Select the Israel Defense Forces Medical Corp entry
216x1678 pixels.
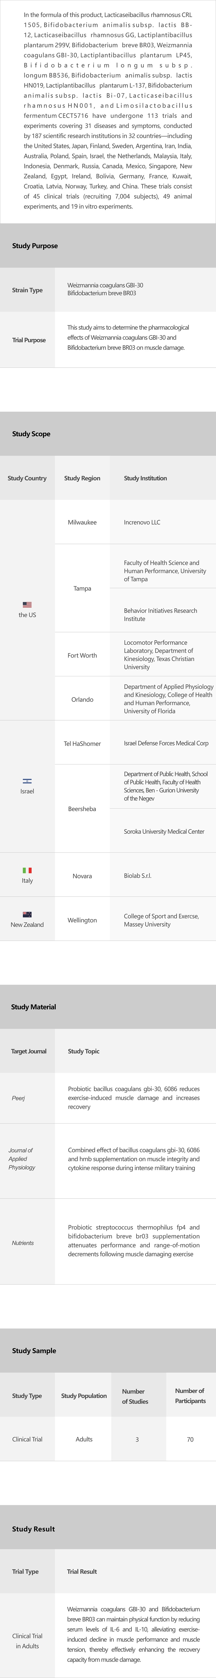pos(166,743)
